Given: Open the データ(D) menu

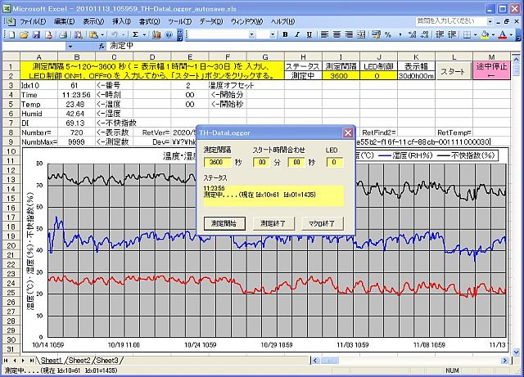Looking at the screenshot, I should click(x=211, y=22).
